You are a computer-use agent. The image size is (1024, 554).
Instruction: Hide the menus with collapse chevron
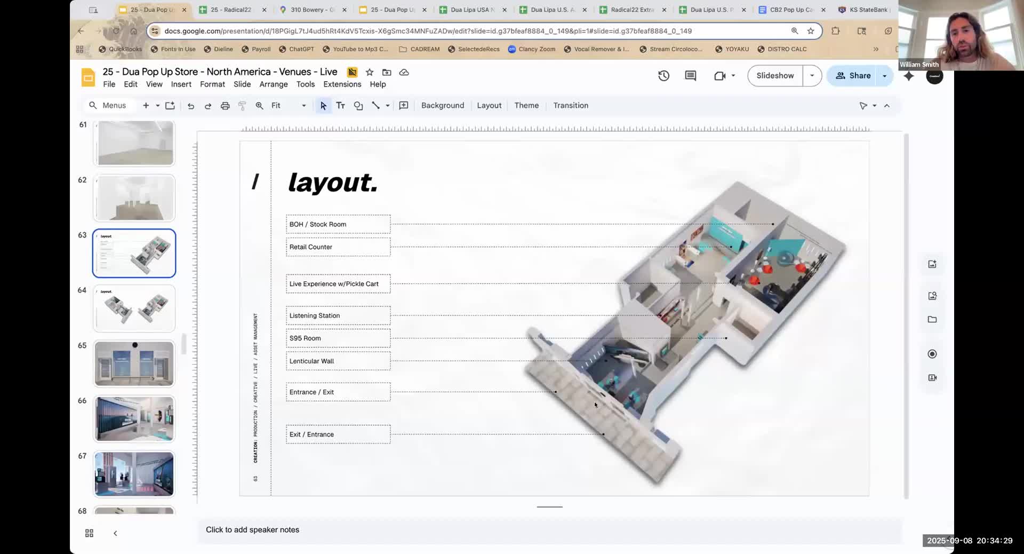tap(887, 106)
